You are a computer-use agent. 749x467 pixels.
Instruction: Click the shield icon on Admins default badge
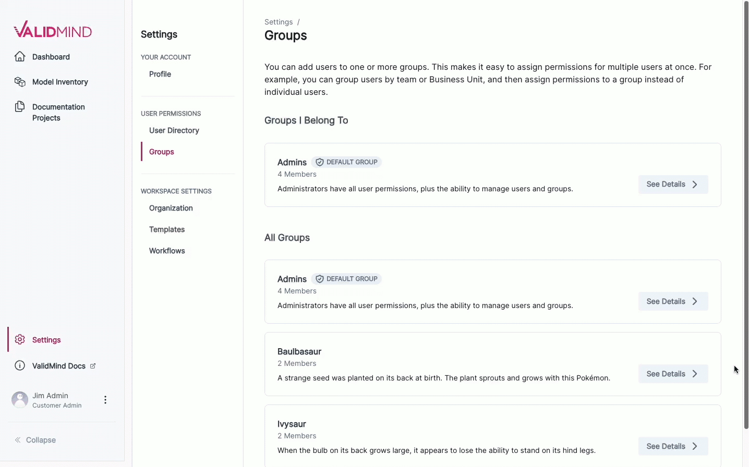point(319,162)
